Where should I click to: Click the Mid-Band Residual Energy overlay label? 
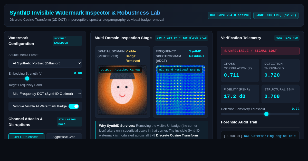click(x=180, y=70)
